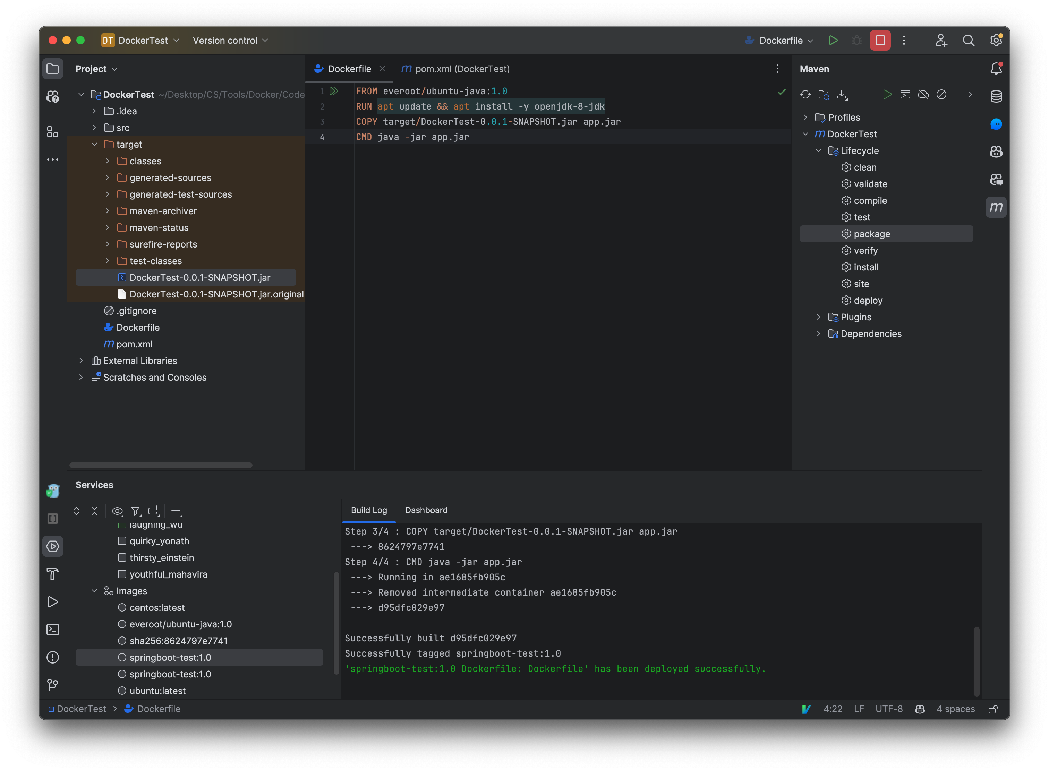Open Services tool window icon in left sidebar

point(53,546)
